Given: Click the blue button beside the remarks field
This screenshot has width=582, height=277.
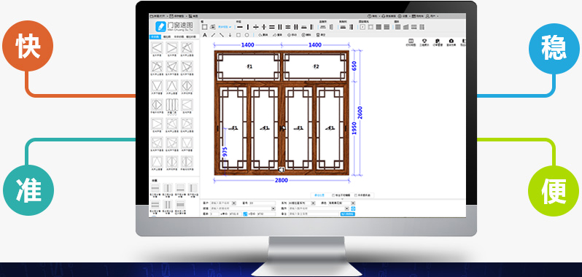Looking at the screenshot, I should pos(347,214).
